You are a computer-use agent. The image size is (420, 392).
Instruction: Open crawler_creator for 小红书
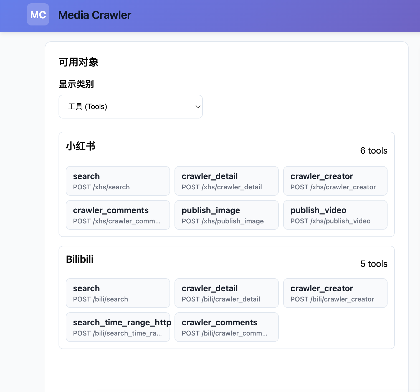click(x=335, y=181)
